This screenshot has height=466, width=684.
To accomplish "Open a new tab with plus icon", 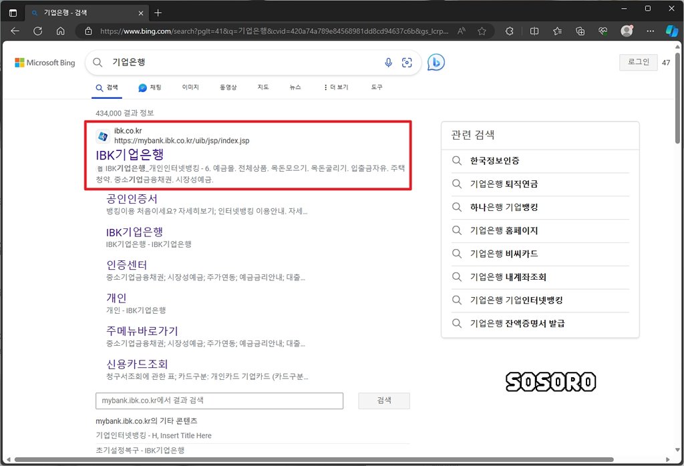I will point(158,13).
